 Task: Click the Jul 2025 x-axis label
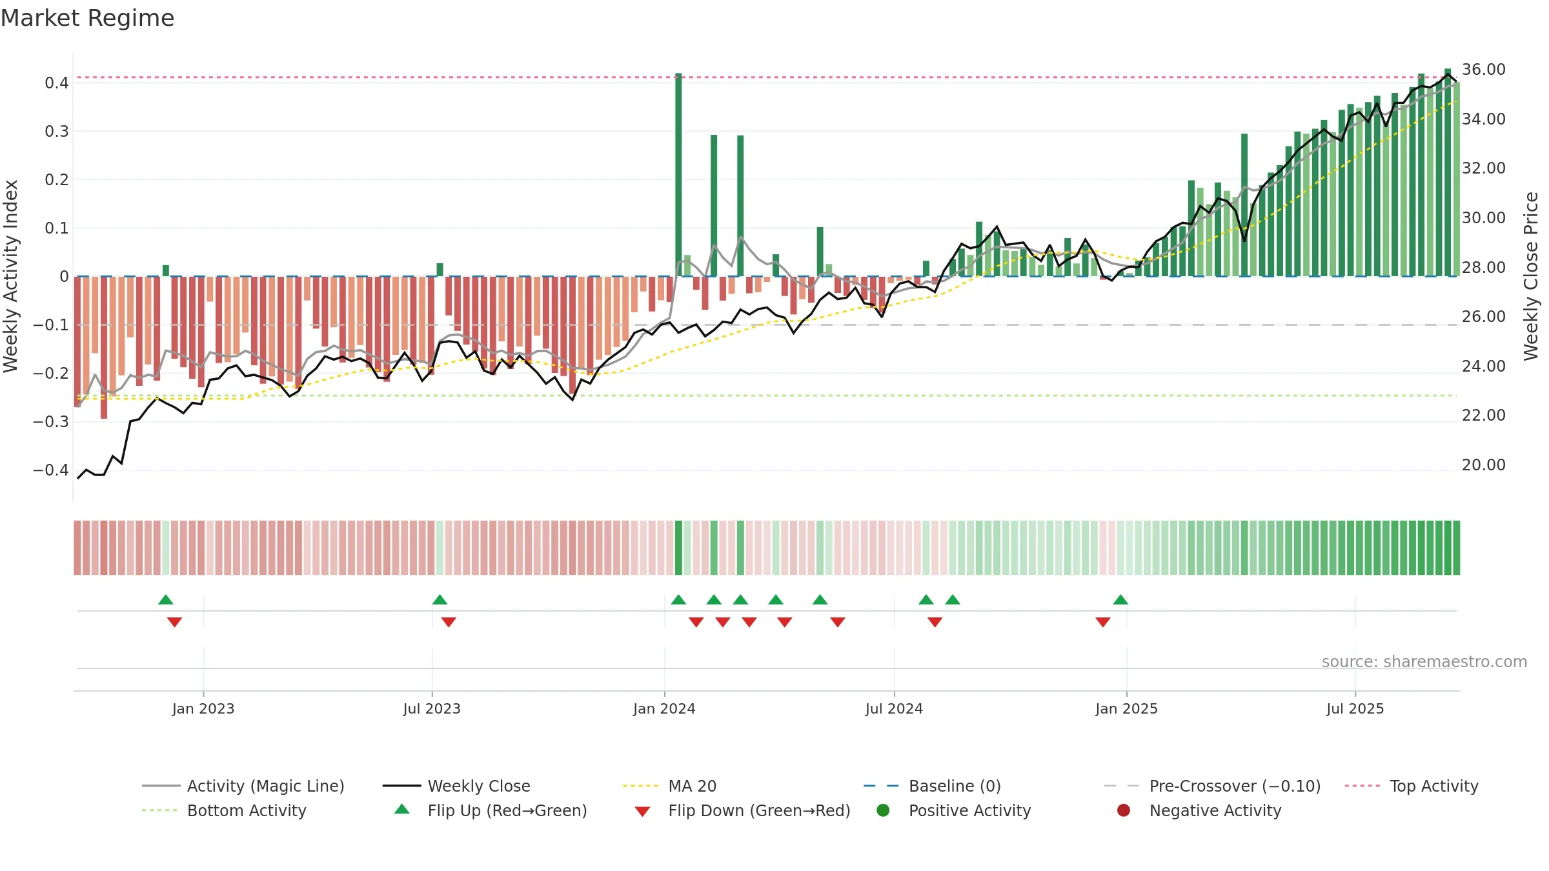coord(1355,709)
